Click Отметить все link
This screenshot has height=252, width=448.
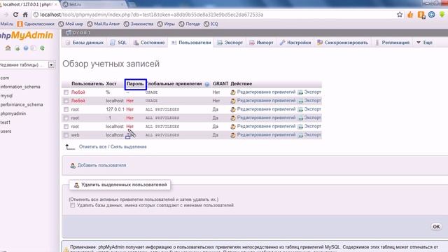(92, 147)
